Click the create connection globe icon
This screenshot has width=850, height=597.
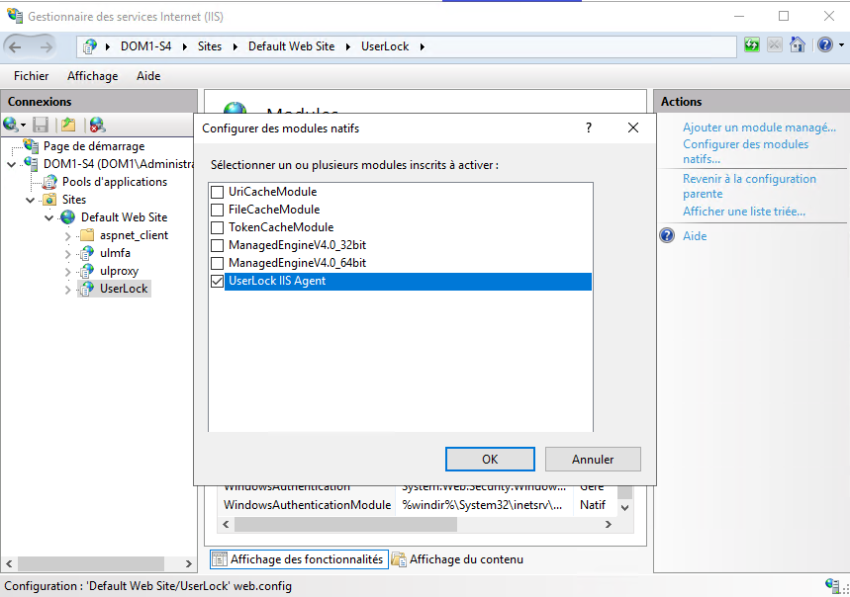coord(10,125)
